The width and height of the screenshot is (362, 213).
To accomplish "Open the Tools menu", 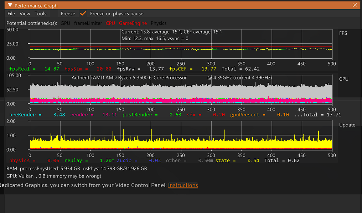I will pos(40,13).
